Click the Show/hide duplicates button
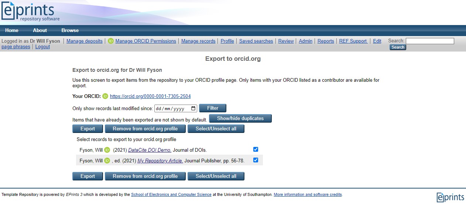 [x=240, y=118]
